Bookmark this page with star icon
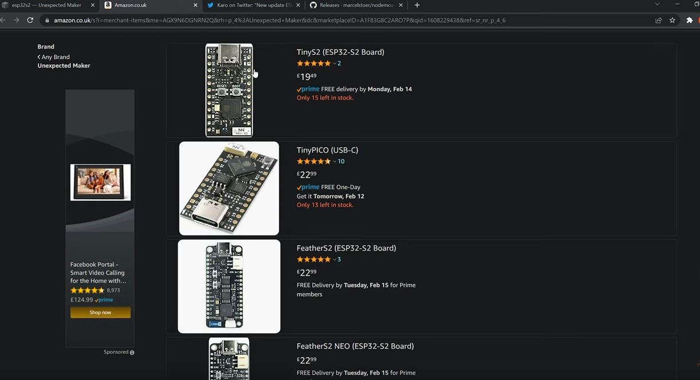Viewport: 700px width, 380px height. (673, 20)
